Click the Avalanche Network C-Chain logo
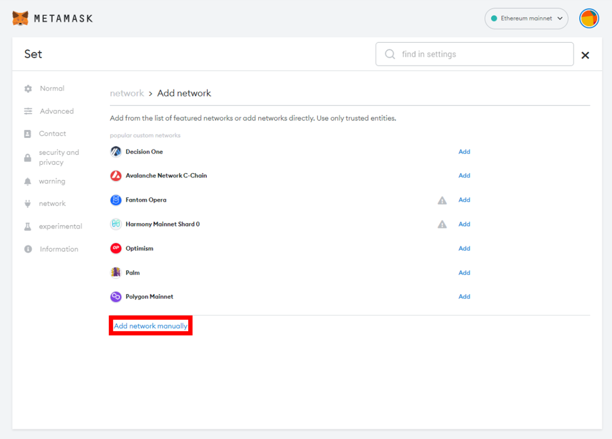The height and width of the screenshot is (439, 612). 116,176
